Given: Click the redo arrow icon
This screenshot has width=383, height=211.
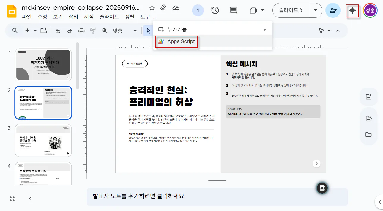Looking at the screenshot, I should click(70, 31).
